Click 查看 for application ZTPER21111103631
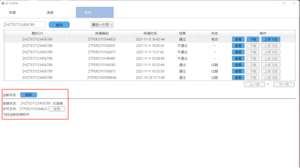The width and height of the screenshot is (300, 168). 238,46
